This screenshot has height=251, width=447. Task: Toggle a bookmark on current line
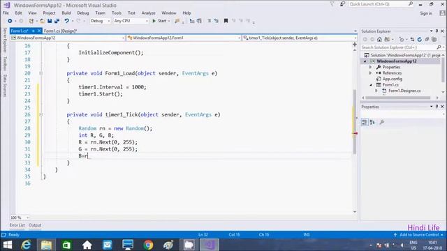[226, 21]
